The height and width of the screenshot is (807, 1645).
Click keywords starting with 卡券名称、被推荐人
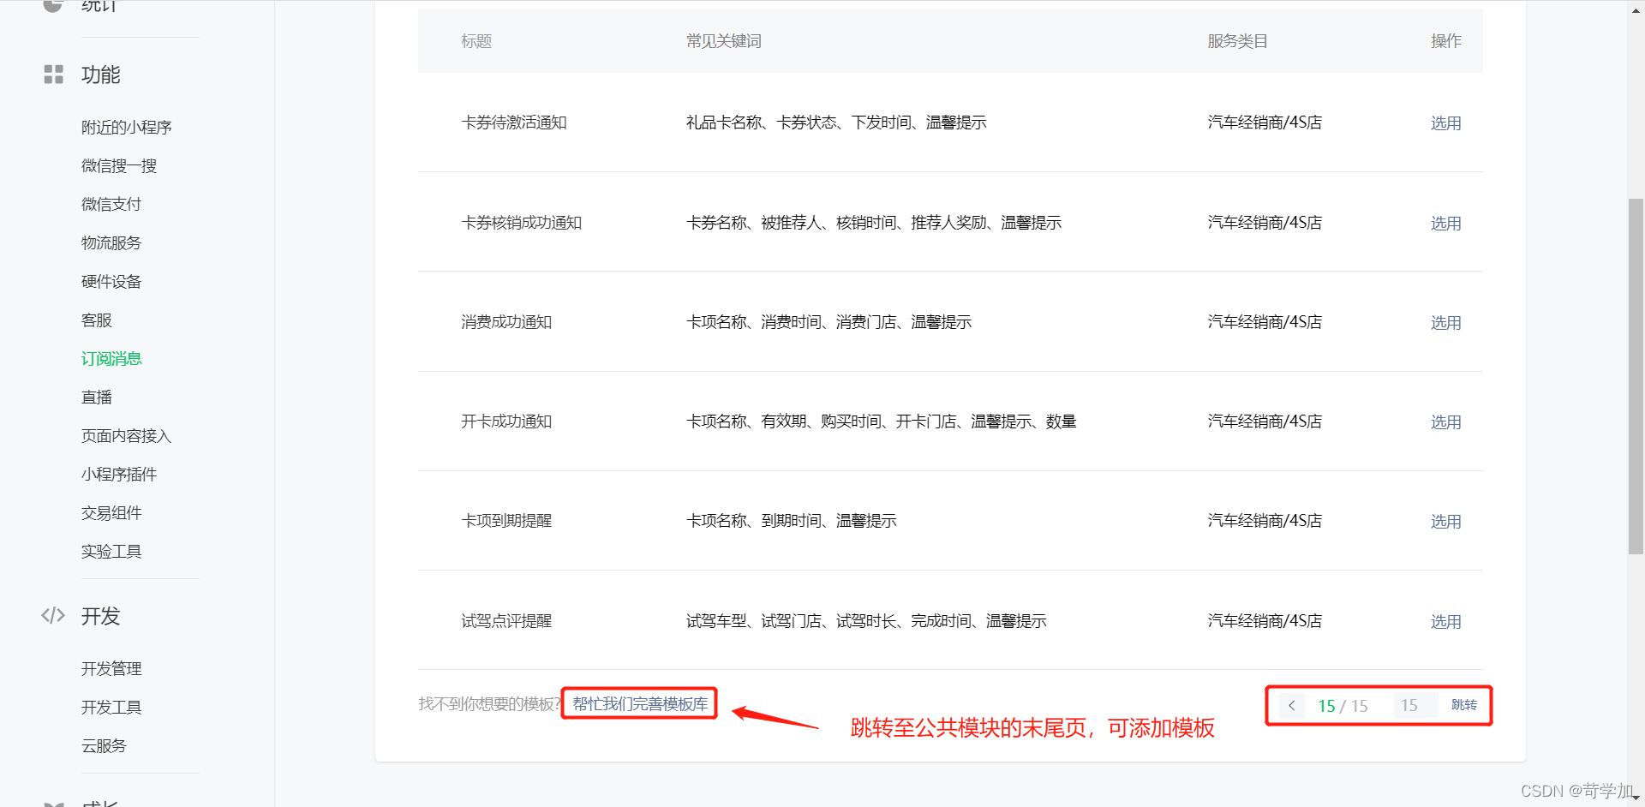click(874, 223)
